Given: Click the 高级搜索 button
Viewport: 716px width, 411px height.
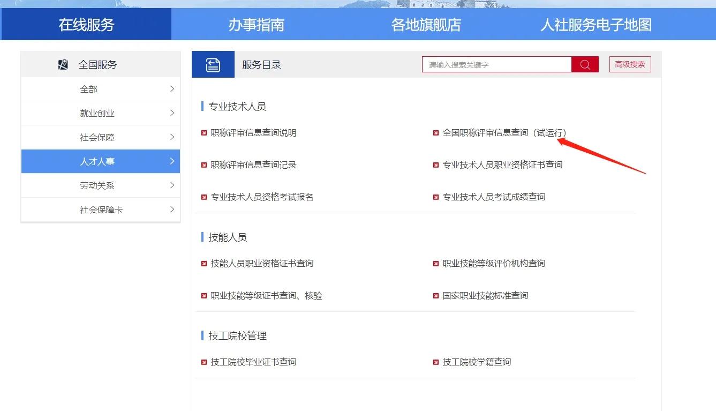Looking at the screenshot, I should [630, 64].
